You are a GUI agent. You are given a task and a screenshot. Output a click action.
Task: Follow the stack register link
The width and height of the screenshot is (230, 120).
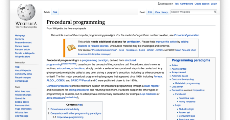pyautogui.click(x=152, y=86)
